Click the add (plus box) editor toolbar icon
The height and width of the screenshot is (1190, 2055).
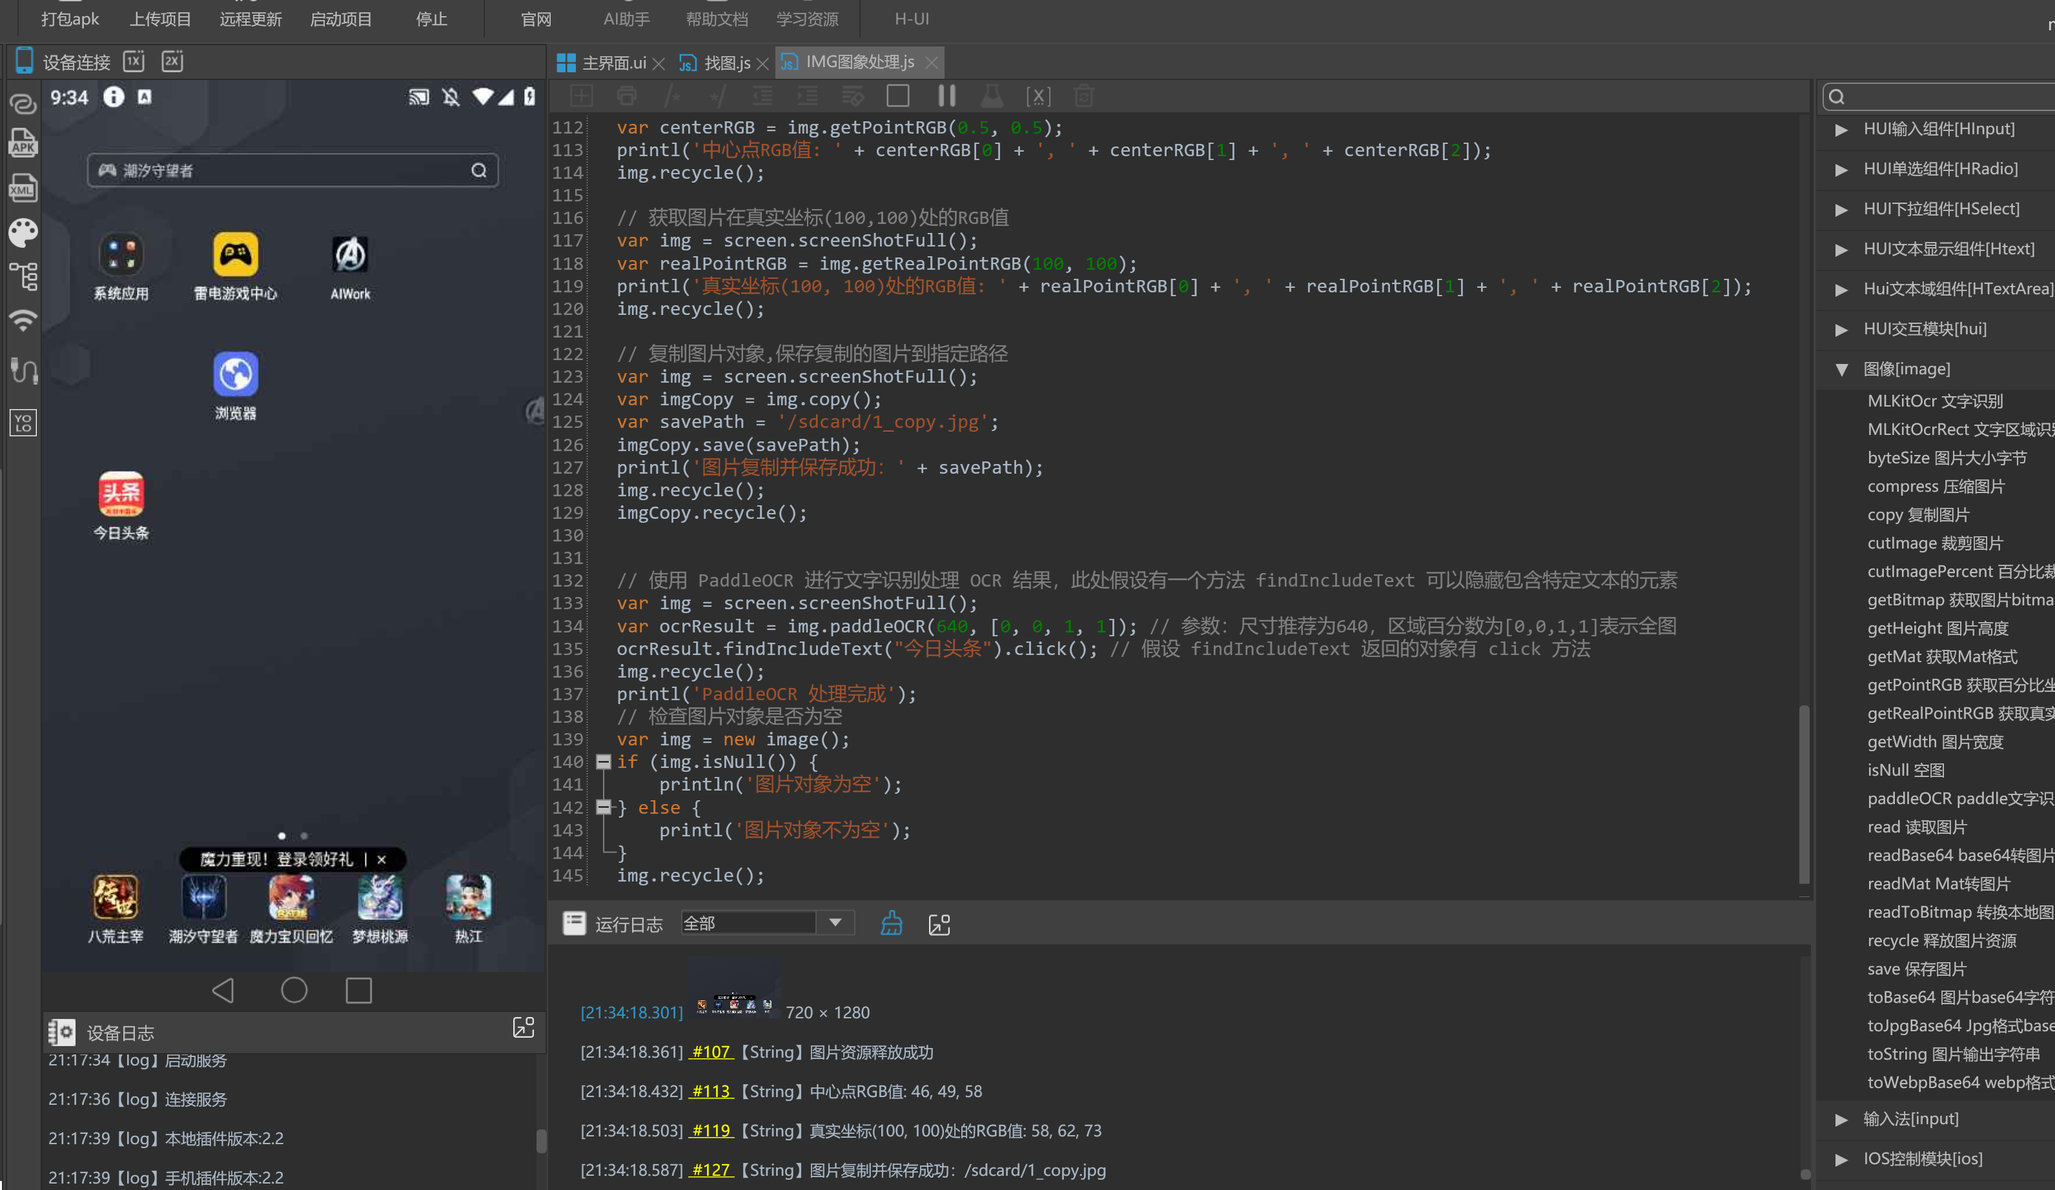point(582,96)
